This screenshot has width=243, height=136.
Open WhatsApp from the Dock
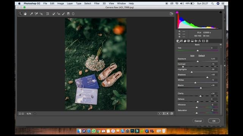(x=94, y=131)
